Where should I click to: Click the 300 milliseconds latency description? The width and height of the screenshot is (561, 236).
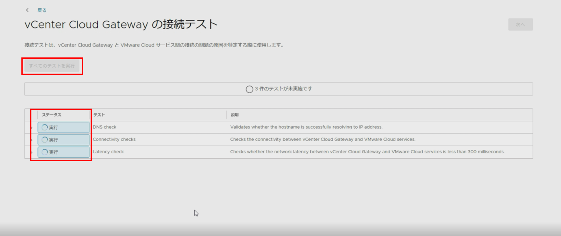[x=367, y=152]
